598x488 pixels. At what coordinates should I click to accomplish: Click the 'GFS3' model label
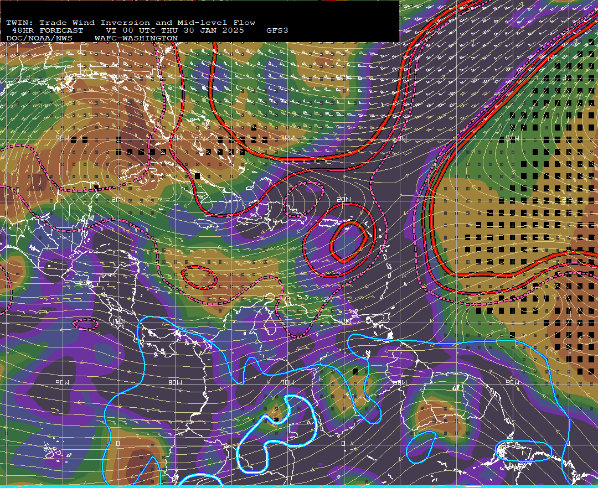pyautogui.click(x=277, y=30)
